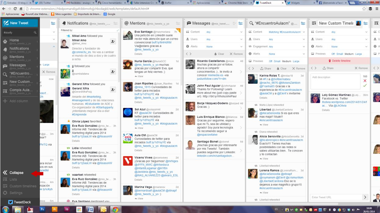Viewport: 380px width, 213px height.
Task: Go to Mentions in the sidebar
Action: click(16, 57)
